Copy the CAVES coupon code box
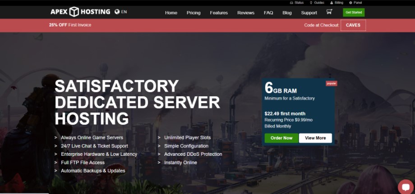The height and width of the screenshot is (194, 415). [353, 25]
